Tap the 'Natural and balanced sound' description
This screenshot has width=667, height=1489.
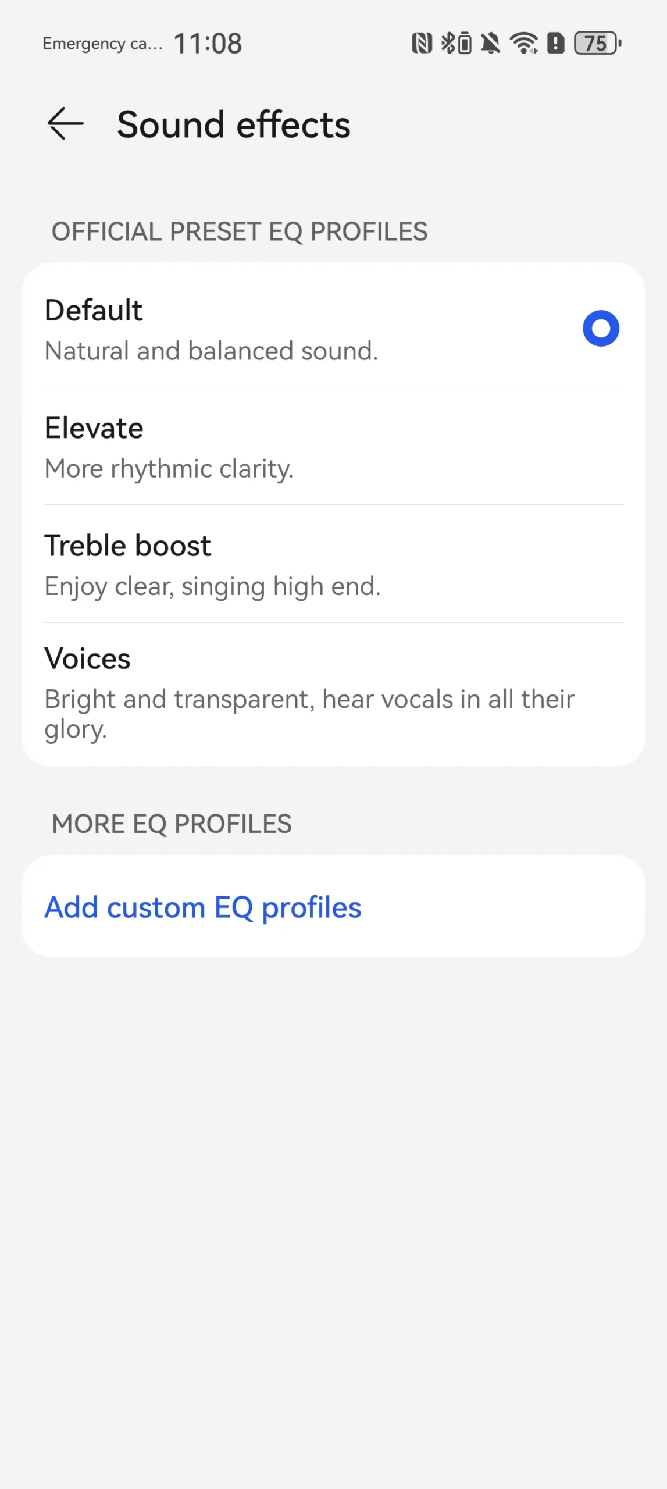[211, 351]
